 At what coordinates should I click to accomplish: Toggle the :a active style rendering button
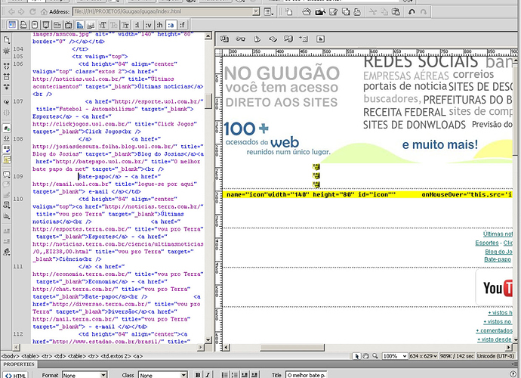[x=171, y=25]
